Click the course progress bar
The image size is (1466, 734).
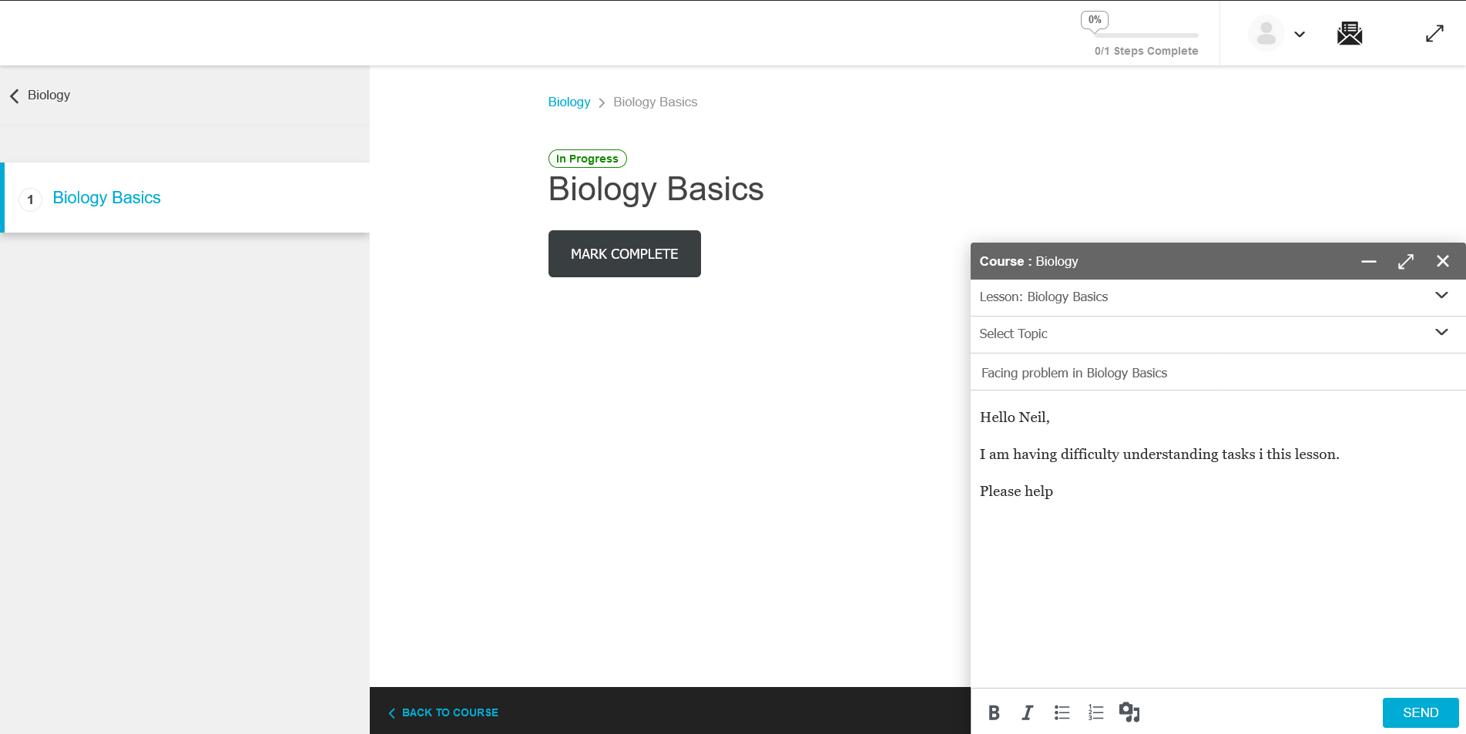coord(1146,35)
